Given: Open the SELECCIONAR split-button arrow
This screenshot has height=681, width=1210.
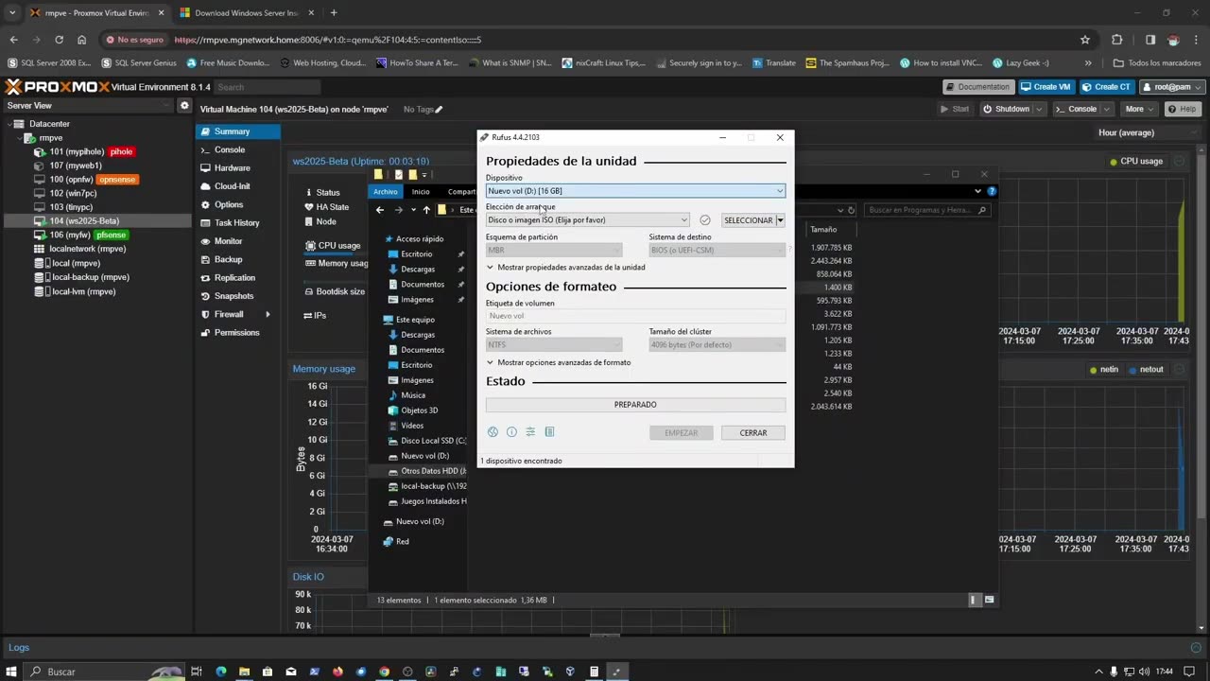Looking at the screenshot, I should click(x=780, y=220).
